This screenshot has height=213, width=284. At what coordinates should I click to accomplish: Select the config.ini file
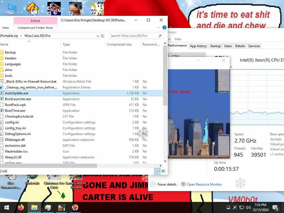(81, 122)
